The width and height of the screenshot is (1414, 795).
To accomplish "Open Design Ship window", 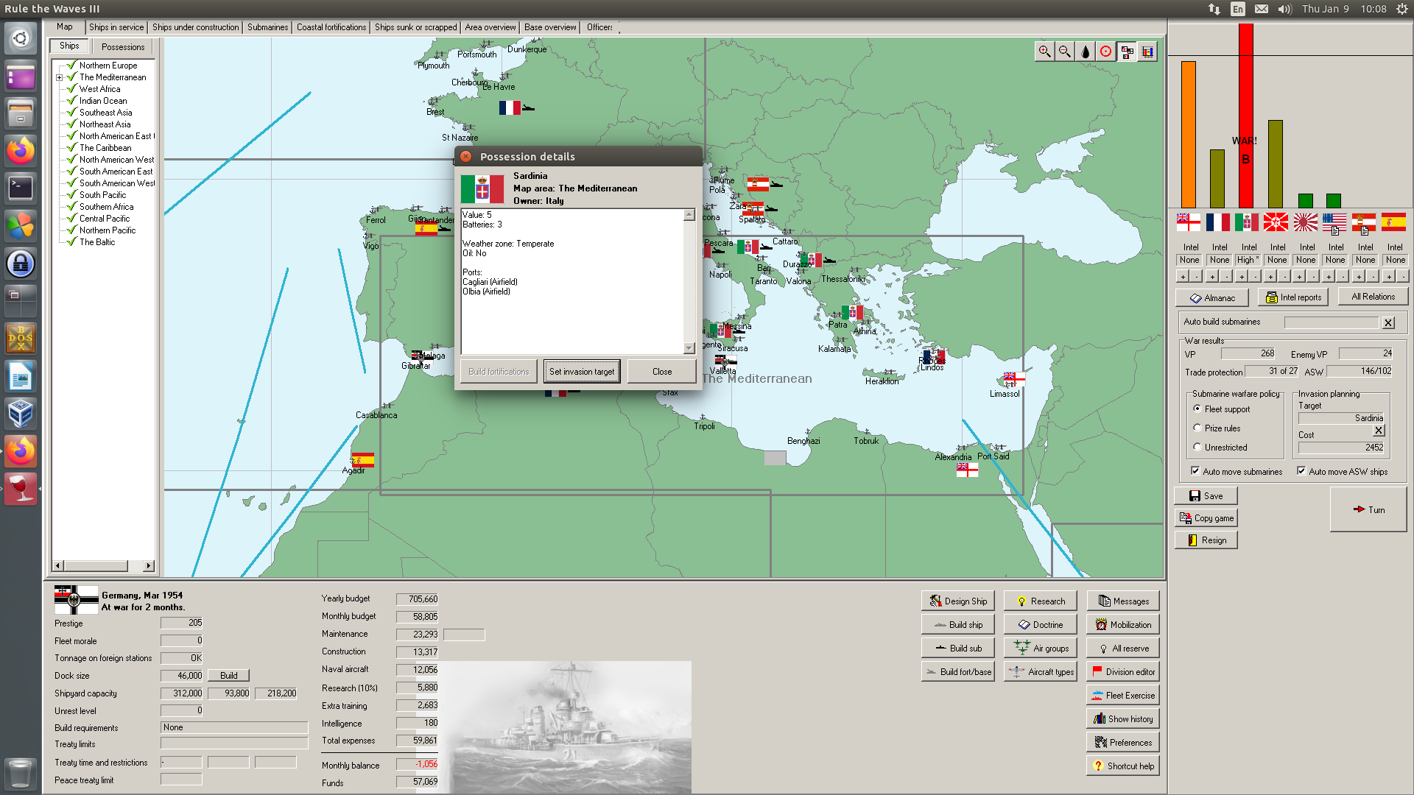I will (x=957, y=601).
